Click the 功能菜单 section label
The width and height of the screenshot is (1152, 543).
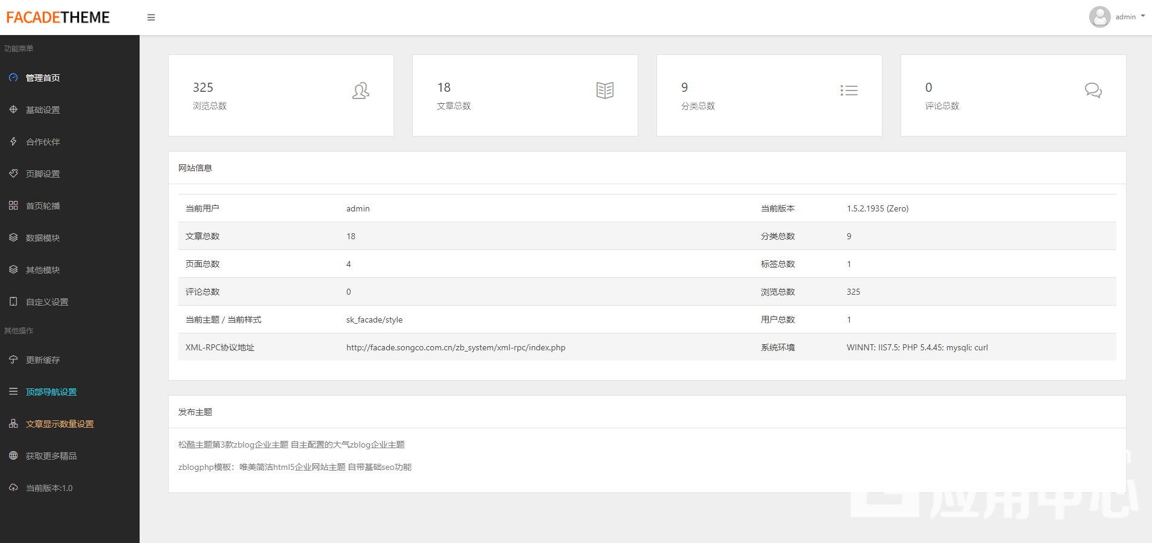point(19,48)
